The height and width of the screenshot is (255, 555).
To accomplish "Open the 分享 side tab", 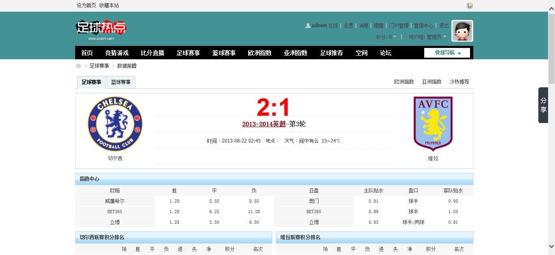I will (x=543, y=105).
